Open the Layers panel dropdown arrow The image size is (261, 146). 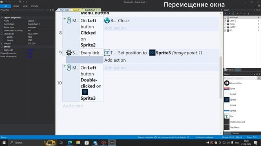click(254, 10)
